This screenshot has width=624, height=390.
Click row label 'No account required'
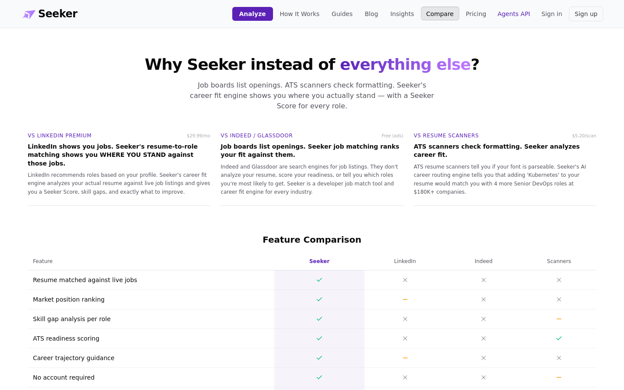(x=64, y=377)
